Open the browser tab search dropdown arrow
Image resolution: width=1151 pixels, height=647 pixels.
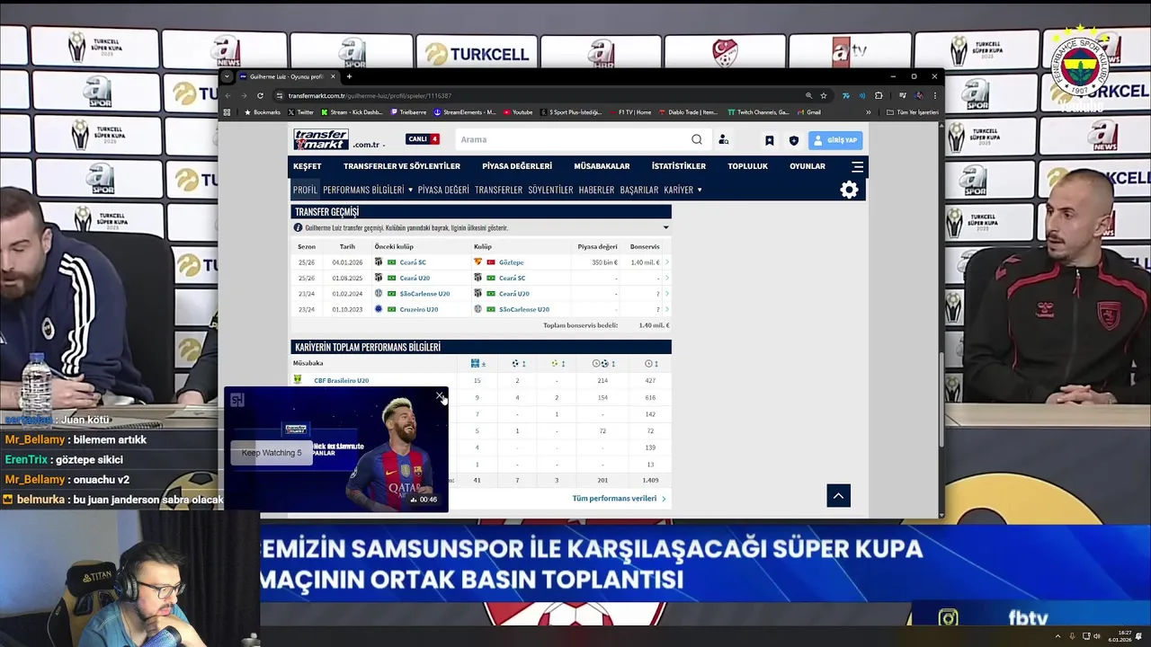(228, 76)
